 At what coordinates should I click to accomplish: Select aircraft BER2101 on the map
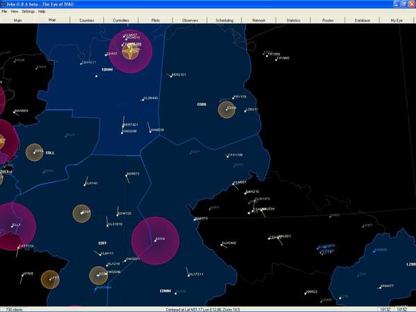pyautogui.click(x=179, y=75)
